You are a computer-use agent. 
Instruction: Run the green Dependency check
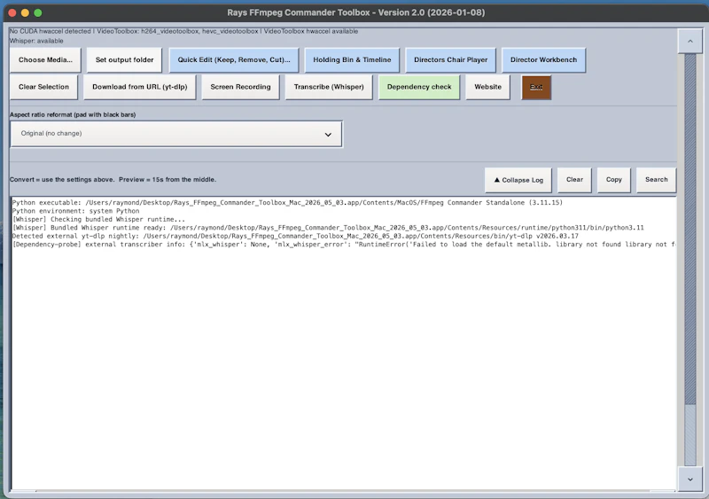[x=419, y=87]
